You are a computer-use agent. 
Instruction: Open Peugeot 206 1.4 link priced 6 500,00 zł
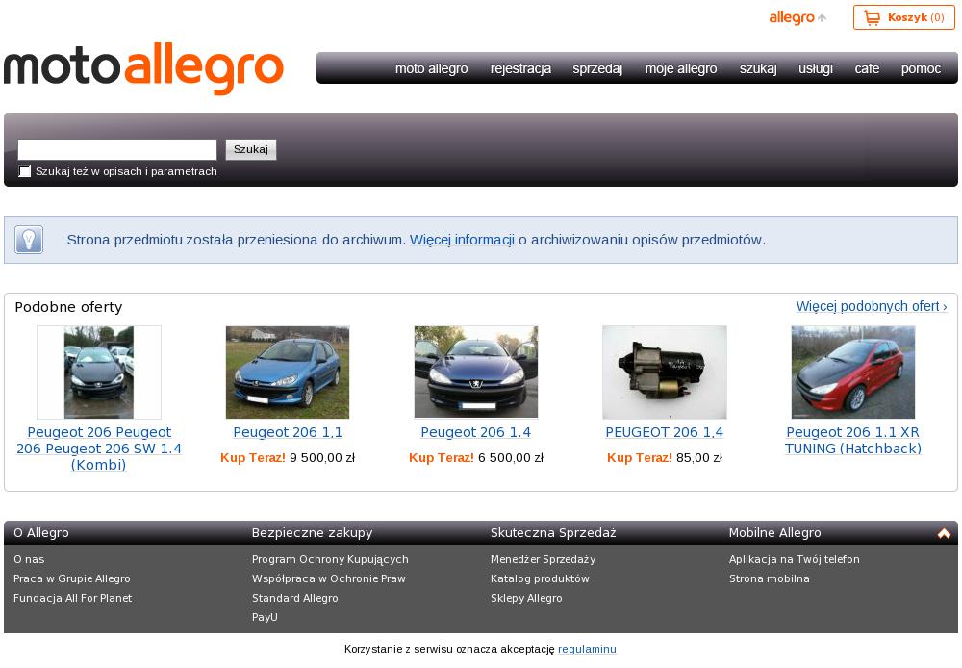click(x=475, y=432)
